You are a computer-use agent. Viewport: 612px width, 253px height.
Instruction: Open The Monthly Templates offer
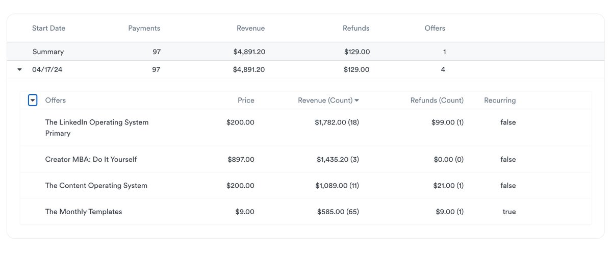(x=84, y=212)
